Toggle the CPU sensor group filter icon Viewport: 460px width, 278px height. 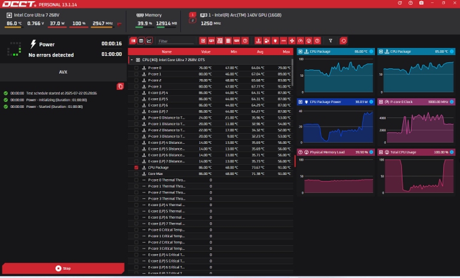(203, 41)
